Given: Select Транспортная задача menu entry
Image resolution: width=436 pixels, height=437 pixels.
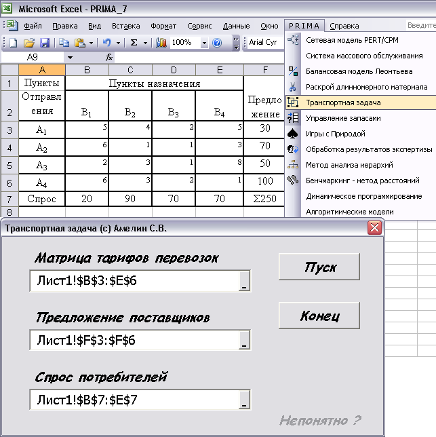Looking at the screenshot, I should 361,102.
